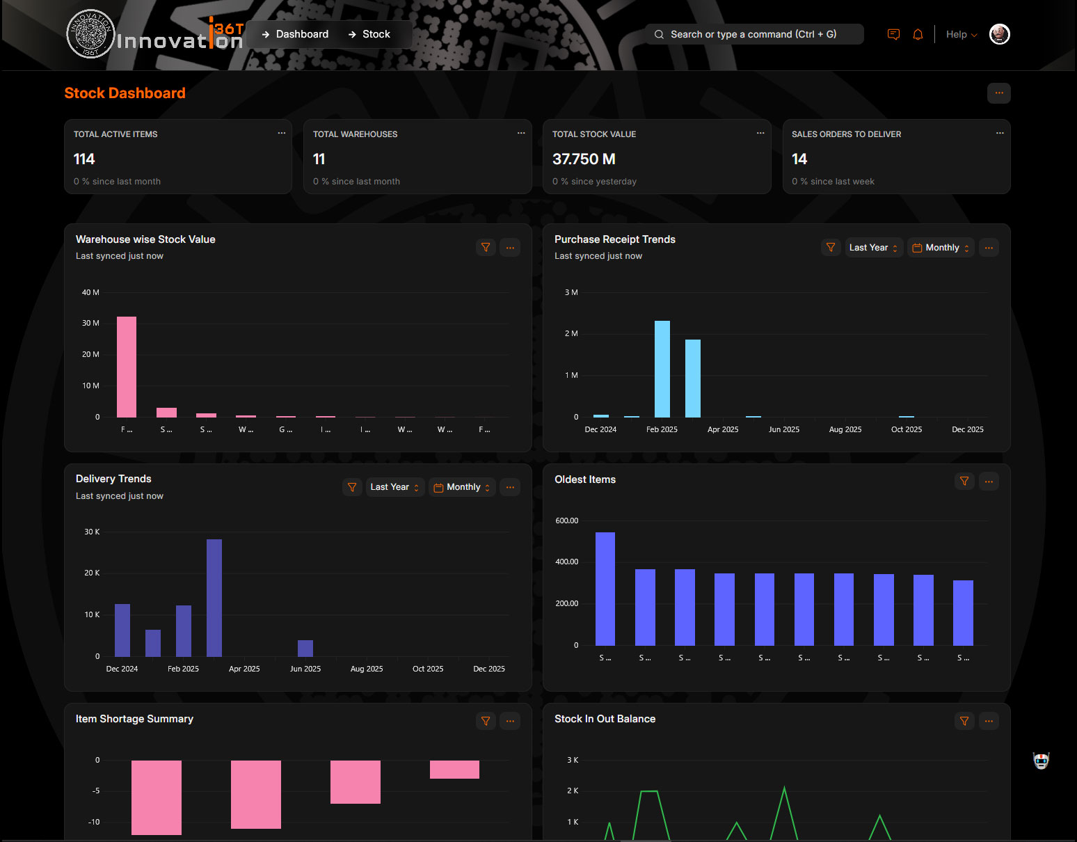Open filter on Purchase Receipt Trends chart

[830, 248]
